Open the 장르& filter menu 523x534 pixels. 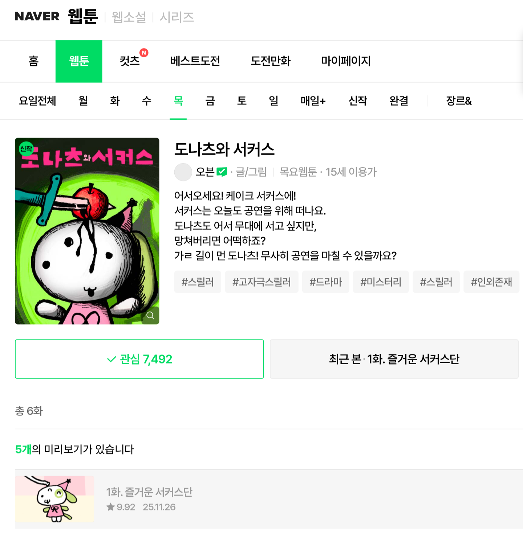point(459,101)
